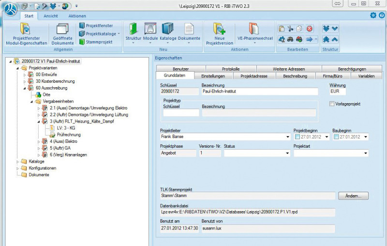Click the Projekttyp Schlüssel input field

181,113
